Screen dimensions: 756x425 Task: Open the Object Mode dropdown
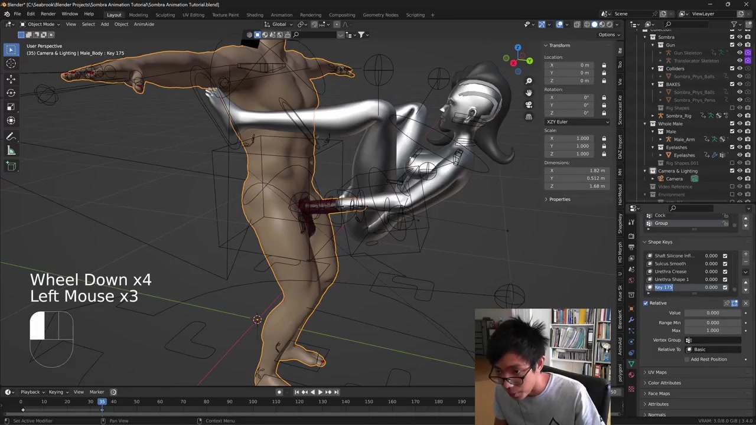pyautogui.click(x=41, y=24)
